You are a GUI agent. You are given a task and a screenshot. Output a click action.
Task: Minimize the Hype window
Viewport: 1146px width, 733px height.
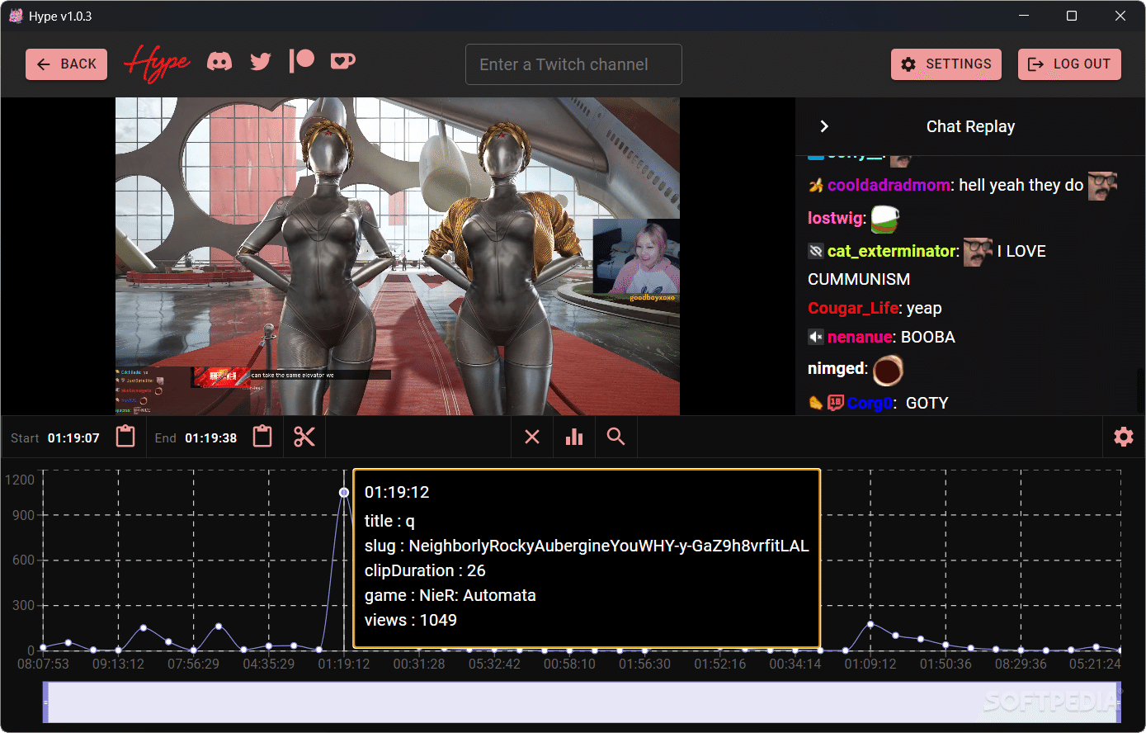tap(1024, 16)
